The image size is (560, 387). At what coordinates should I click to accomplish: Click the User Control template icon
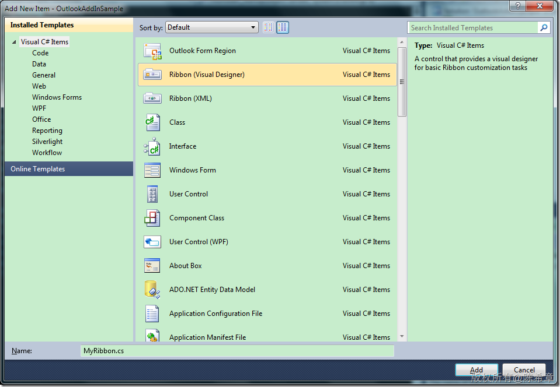coord(152,194)
